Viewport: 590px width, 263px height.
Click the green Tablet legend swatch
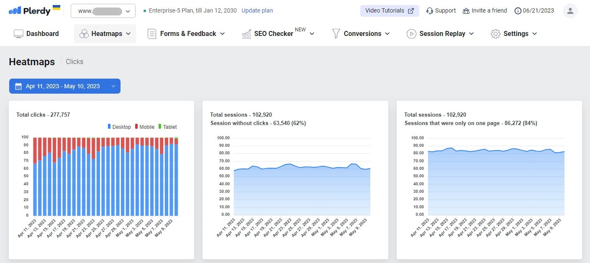click(160, 127)
